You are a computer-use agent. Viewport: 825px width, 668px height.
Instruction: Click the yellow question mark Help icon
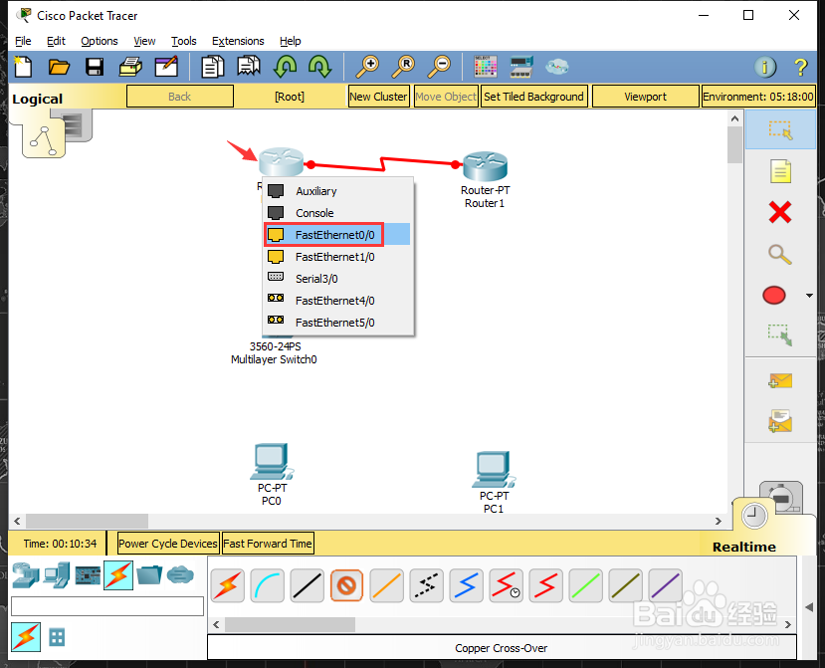[800, 68]
